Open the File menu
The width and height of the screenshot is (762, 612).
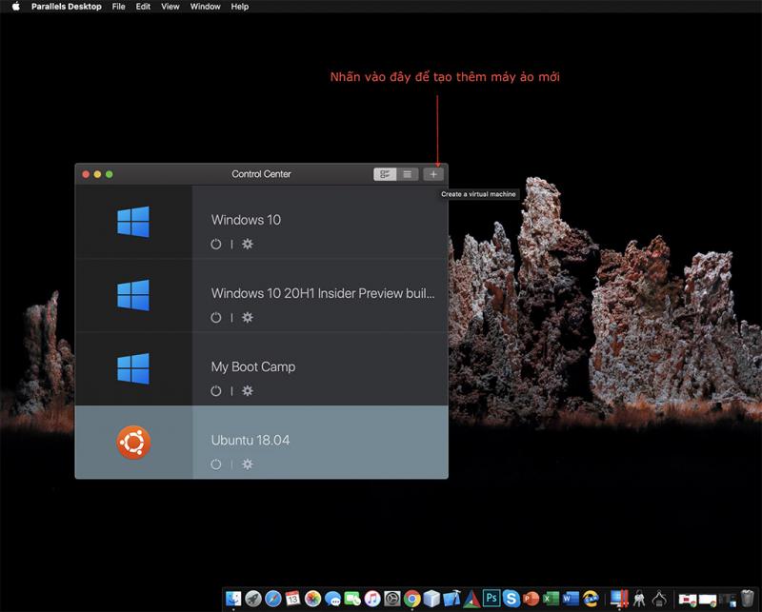(x=118, y=7)
